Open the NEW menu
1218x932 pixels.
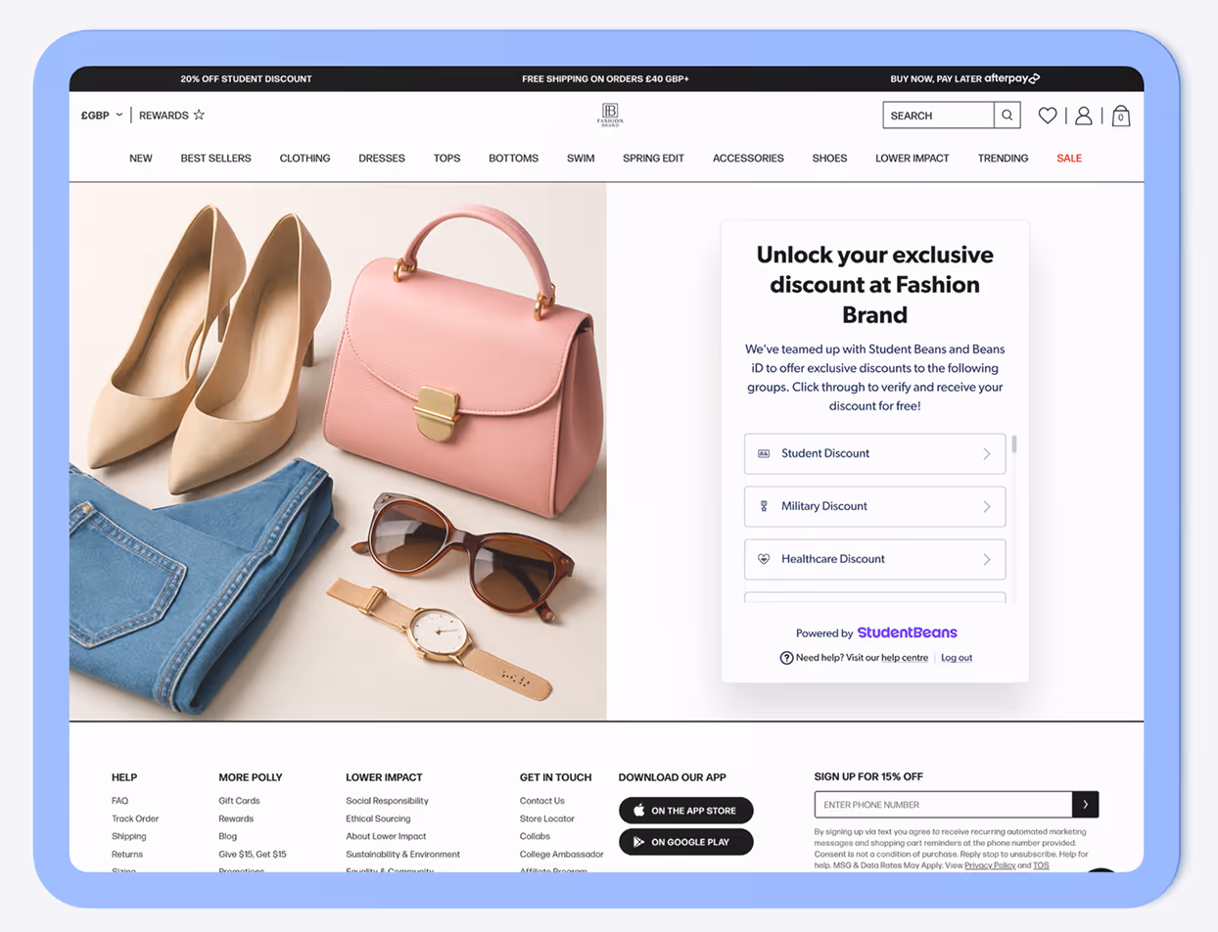(141, 158)
